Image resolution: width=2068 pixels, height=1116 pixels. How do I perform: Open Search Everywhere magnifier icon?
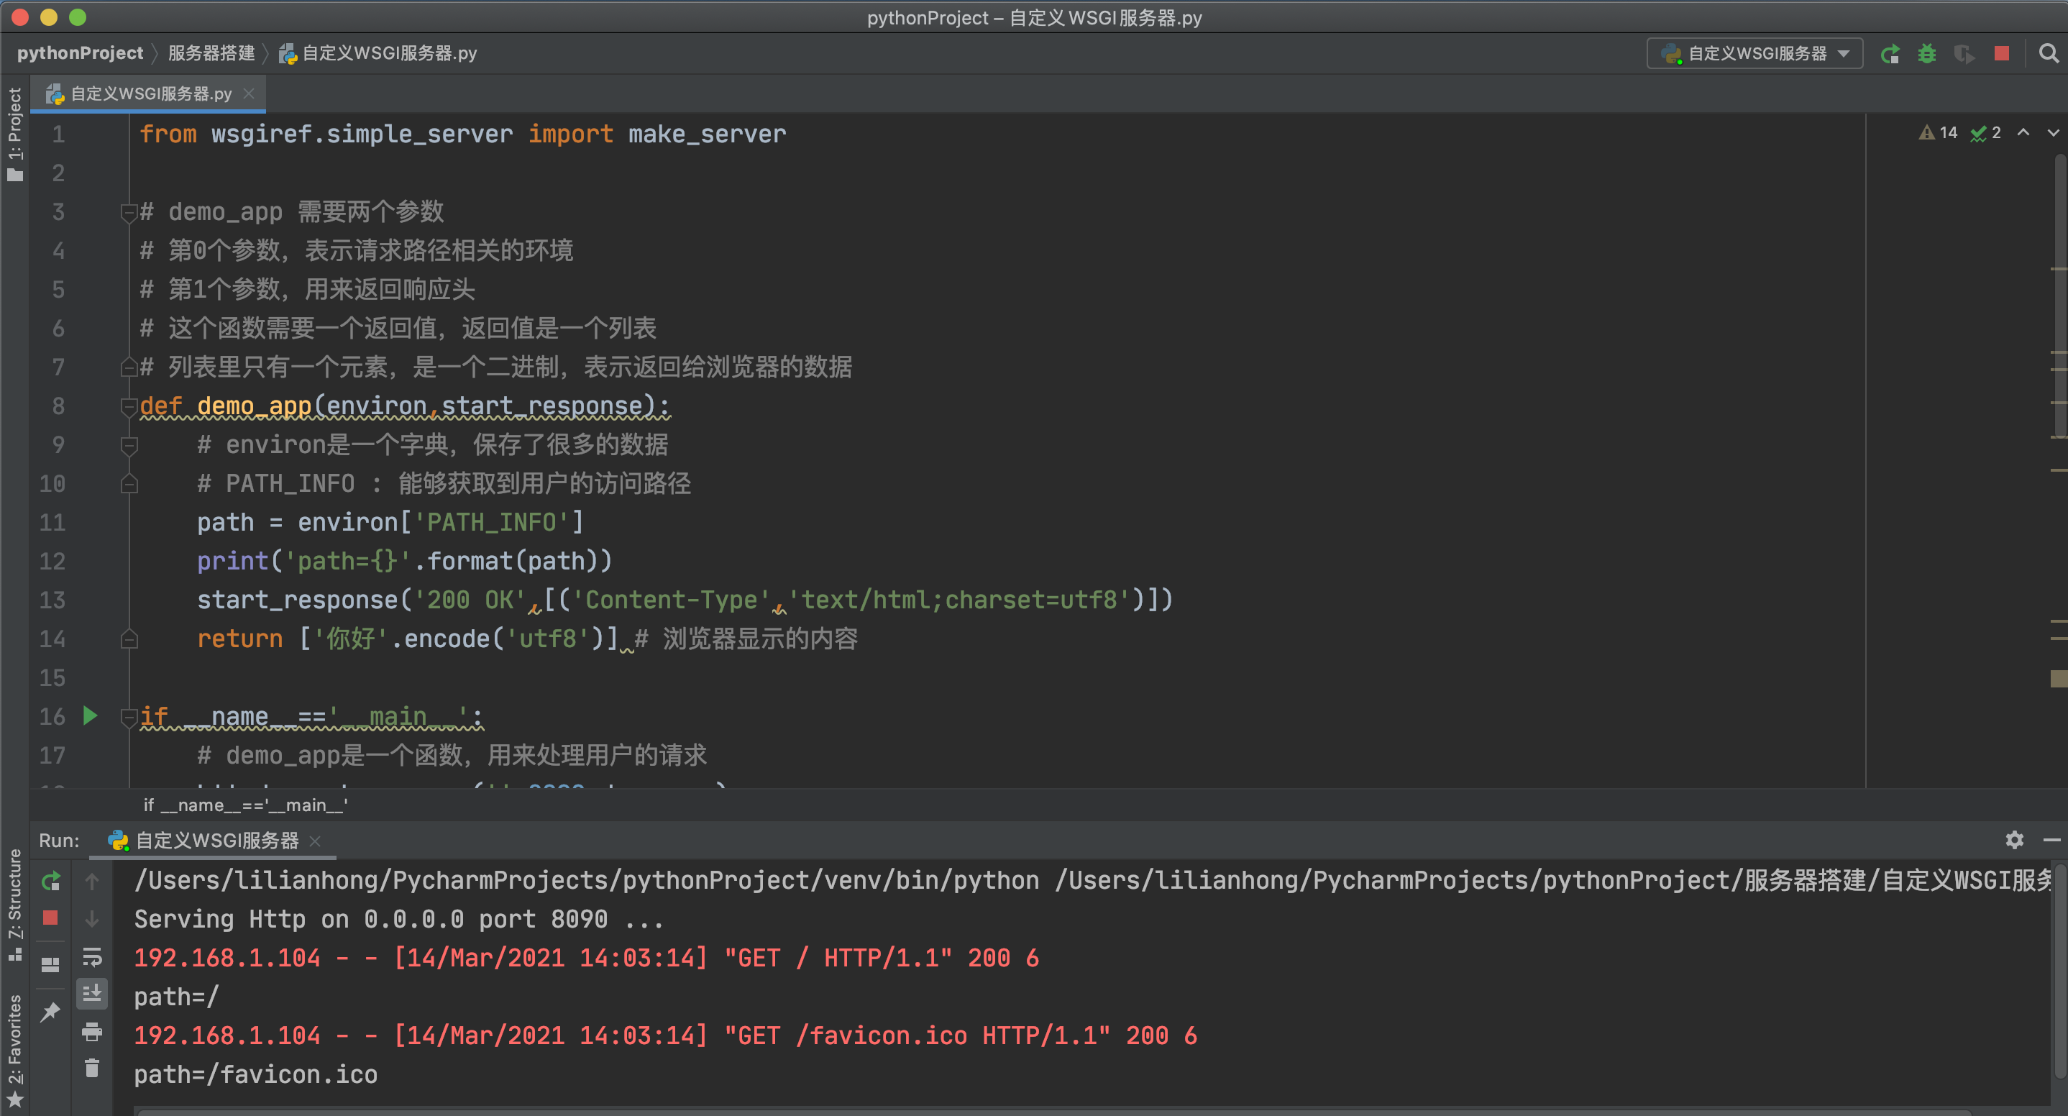(x=2048, y=54)
